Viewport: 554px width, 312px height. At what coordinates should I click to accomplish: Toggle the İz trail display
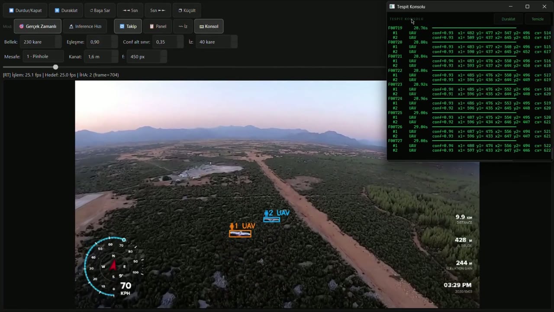point(183,26)
